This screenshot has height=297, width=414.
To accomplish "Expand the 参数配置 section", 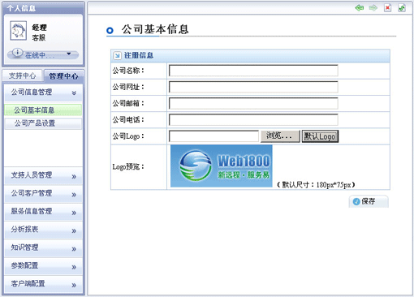I will (43, 266).
